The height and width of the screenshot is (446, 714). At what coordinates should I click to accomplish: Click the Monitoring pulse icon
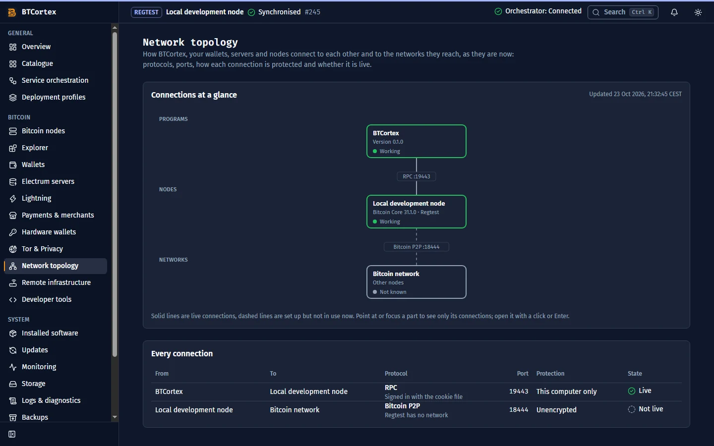tap(13, 367)
